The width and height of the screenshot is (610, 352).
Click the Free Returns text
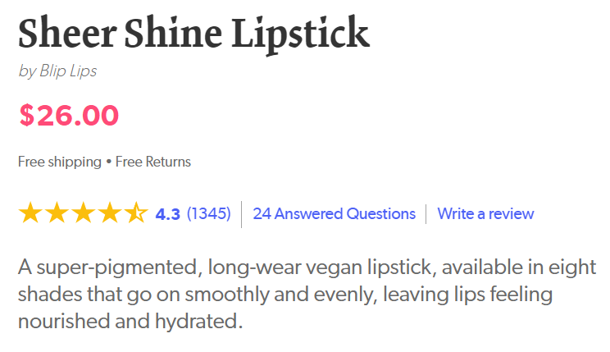coord(153,162)
